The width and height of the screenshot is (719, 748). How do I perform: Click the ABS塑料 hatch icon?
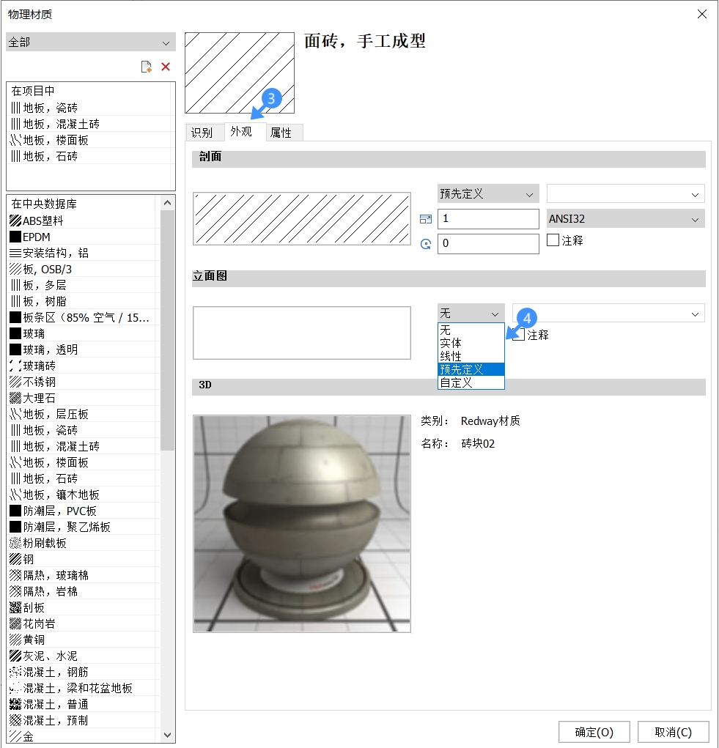(15, 221)
